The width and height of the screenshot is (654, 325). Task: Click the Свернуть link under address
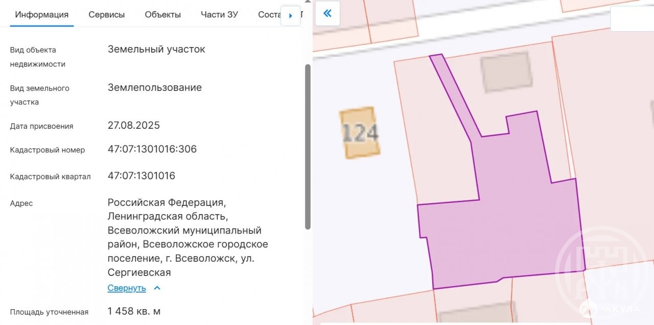(127, 288)
